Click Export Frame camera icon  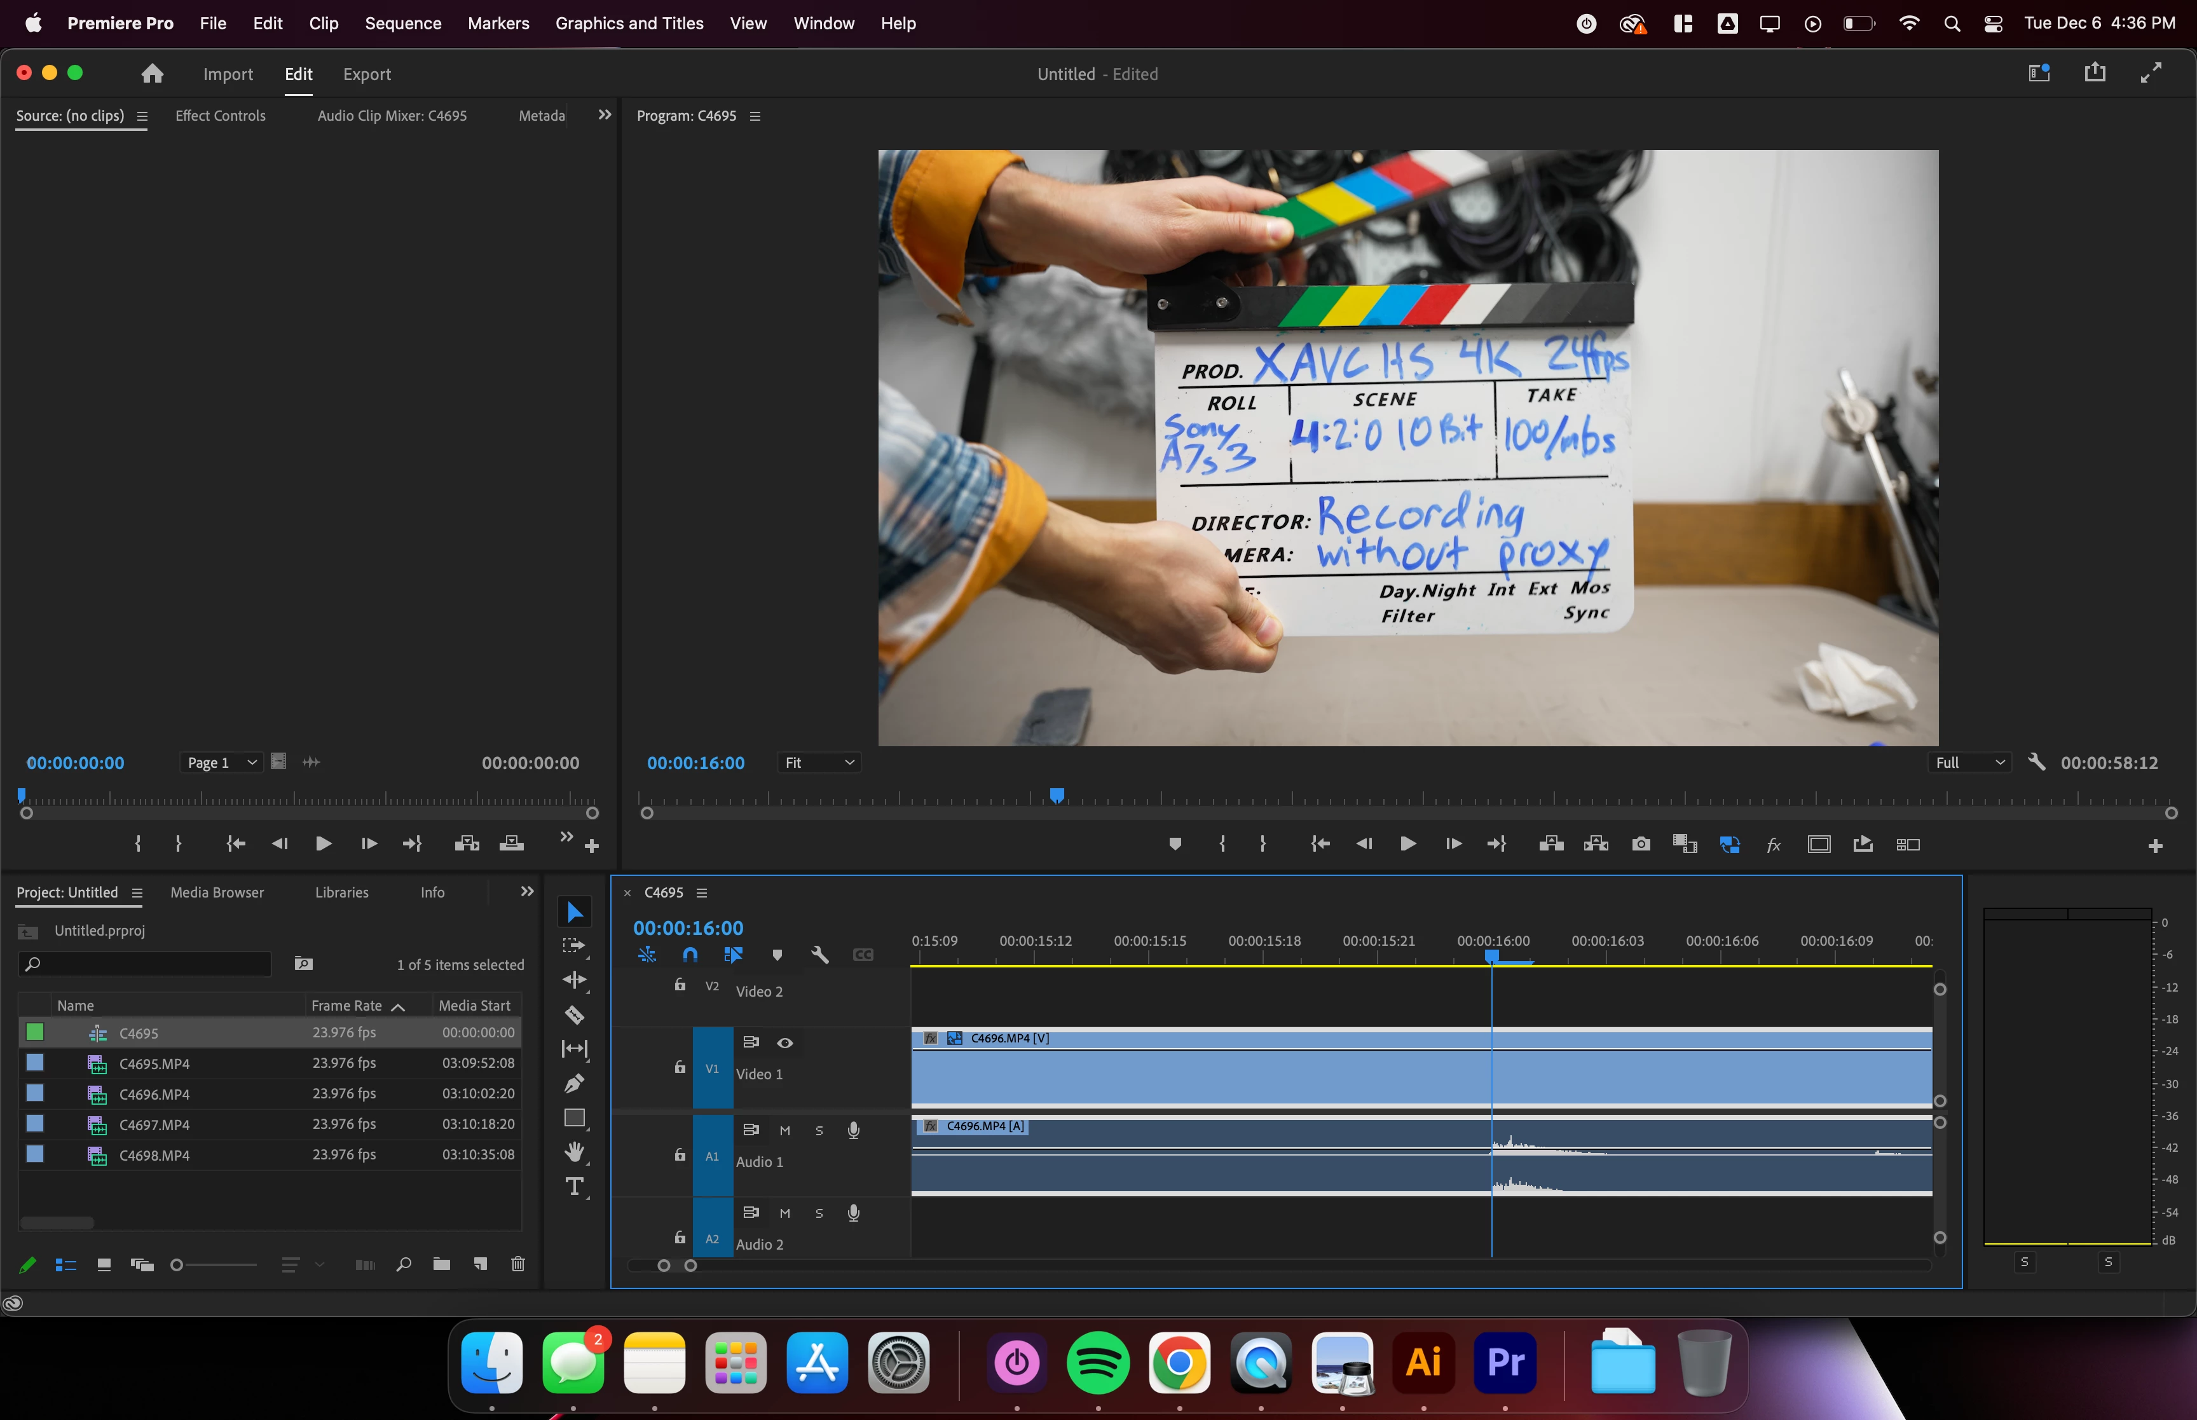1640,843
